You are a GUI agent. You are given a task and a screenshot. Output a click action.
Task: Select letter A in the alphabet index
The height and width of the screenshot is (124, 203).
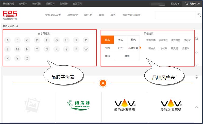tap(8, 40)
